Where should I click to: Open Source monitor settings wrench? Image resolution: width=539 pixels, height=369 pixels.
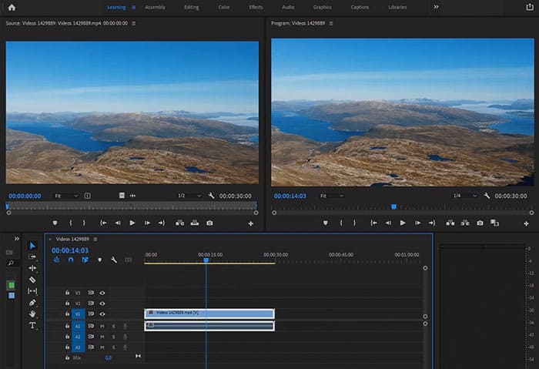[x=211, y=196]
